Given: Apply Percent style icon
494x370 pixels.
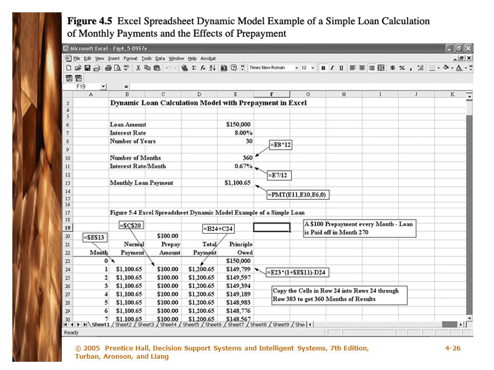Looking at the screenshot, I should point(402,68).
